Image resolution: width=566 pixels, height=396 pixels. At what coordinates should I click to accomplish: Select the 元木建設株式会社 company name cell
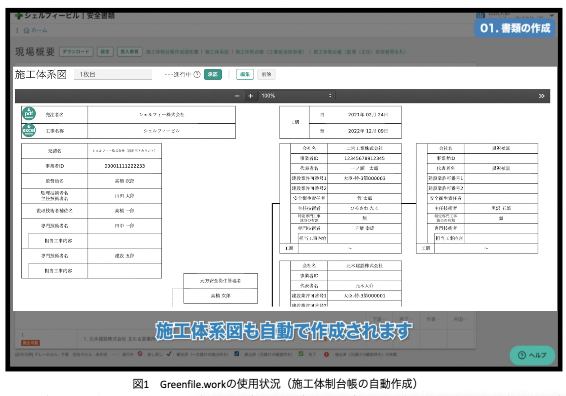[x=364, y=266]
